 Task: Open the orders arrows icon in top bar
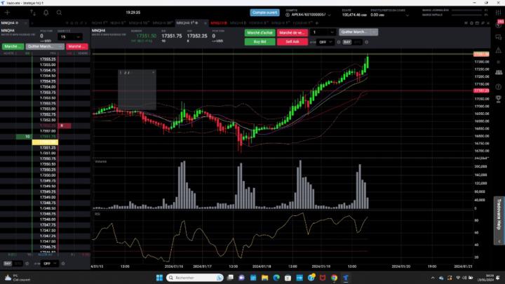[33, 13]
